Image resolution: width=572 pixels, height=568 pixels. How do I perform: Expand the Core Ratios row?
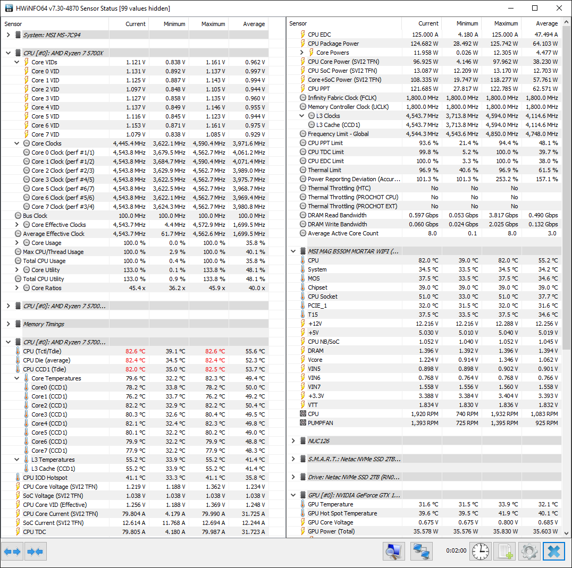click(x=17, y=288)
